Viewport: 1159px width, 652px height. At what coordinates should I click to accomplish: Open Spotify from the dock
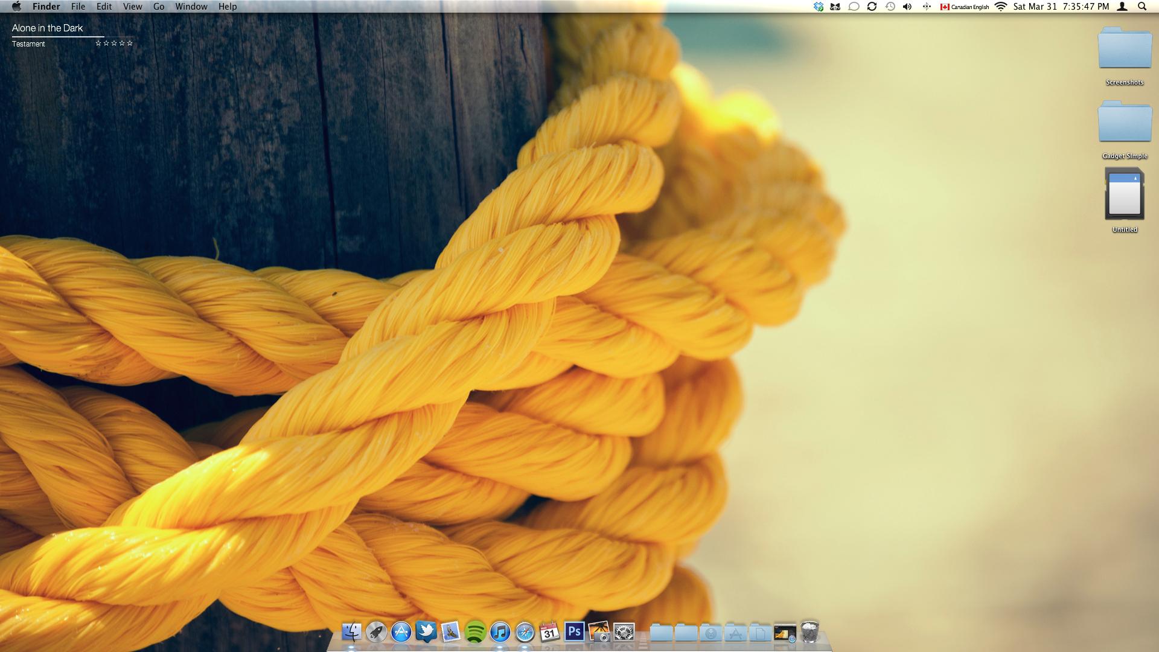[x=475, y=632]
